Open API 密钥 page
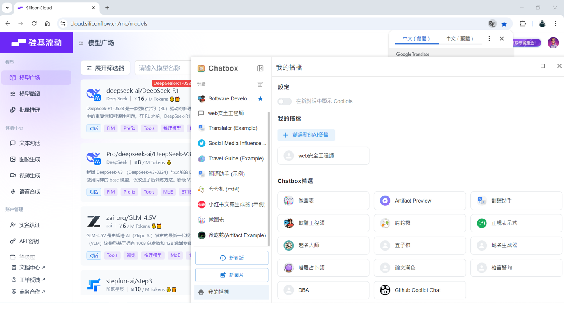This screenshot has width=564, height=310. tap(36, 241)
